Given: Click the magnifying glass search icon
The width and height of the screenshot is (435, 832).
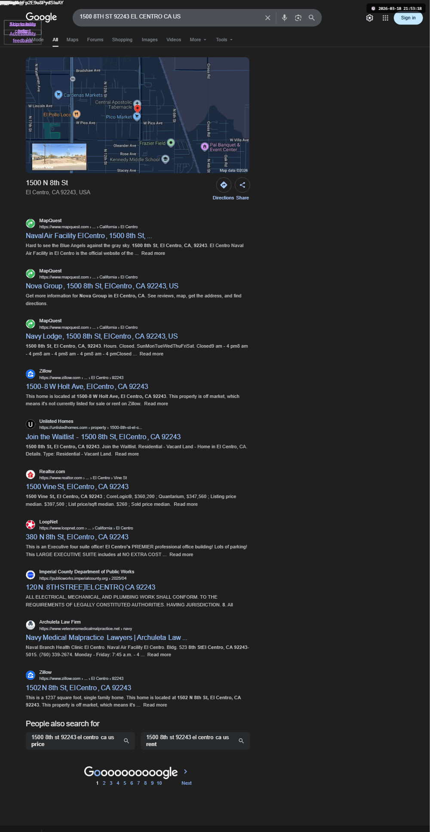Looking at the screenshot, I should click(x=312, y=18).
